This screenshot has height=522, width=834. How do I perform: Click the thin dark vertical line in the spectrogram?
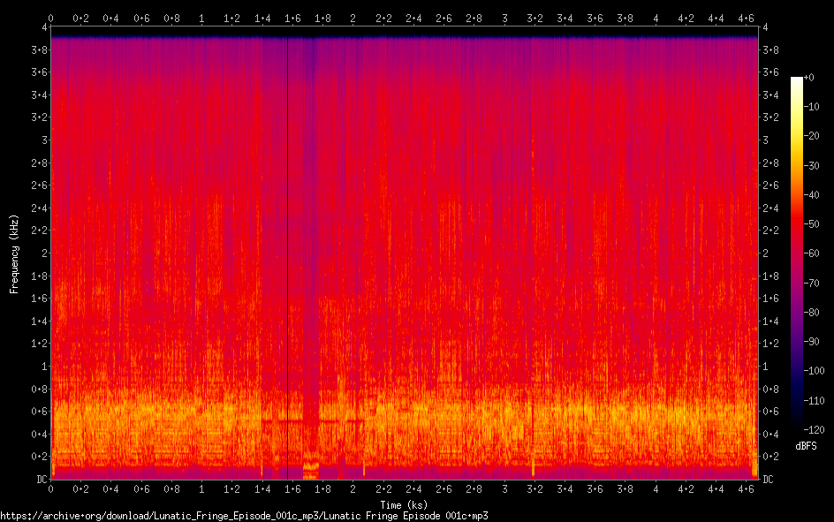287,256
